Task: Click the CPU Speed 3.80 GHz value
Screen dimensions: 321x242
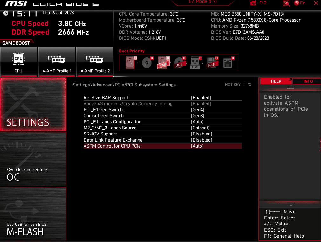Action: pos(72,24)
